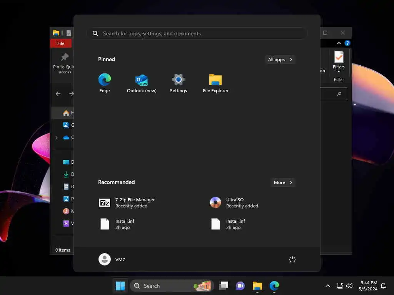
Task: Open the All apps list
Action: [280, 60]
